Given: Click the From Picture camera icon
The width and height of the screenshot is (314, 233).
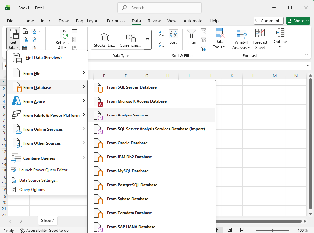Looking at the screenshot, I should coord(34,31).
